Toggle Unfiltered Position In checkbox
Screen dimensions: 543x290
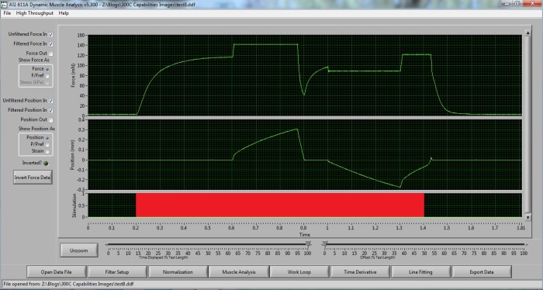(51, 101)
